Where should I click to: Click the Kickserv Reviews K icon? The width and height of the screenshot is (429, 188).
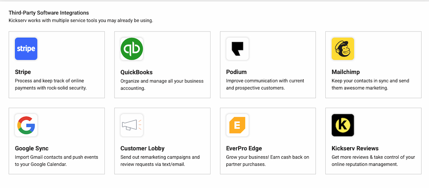pyautogui.click(x=343, y=125)
